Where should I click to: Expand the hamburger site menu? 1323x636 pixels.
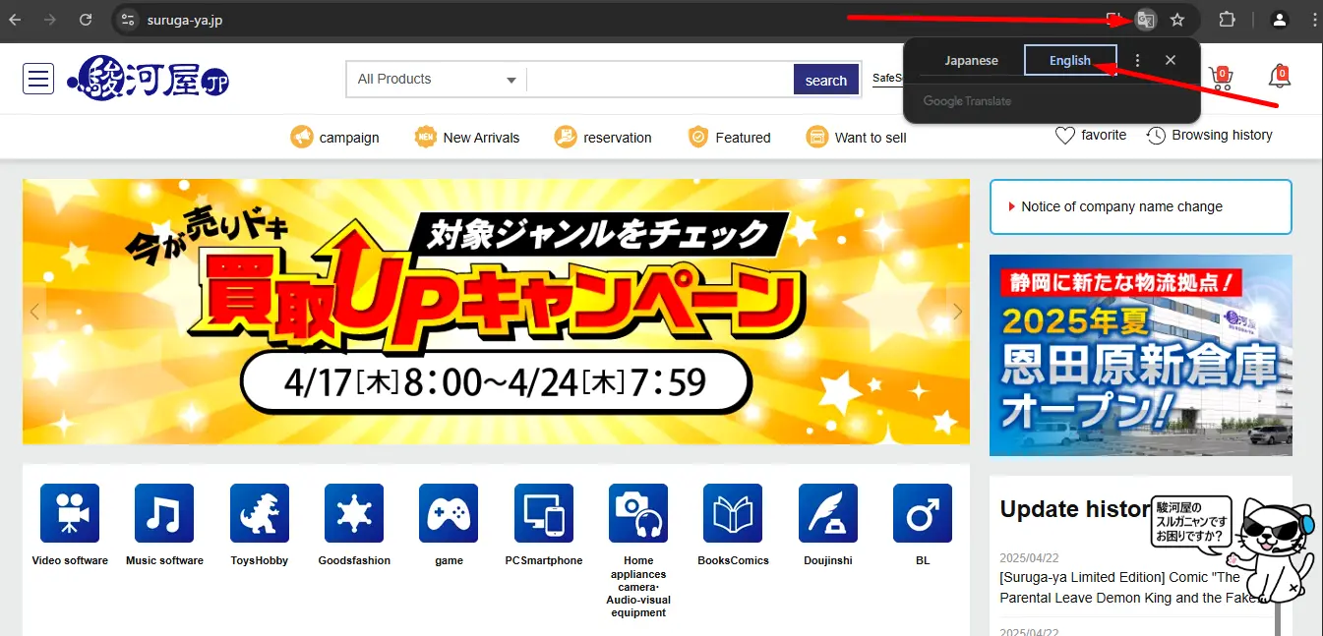[38, 79]
